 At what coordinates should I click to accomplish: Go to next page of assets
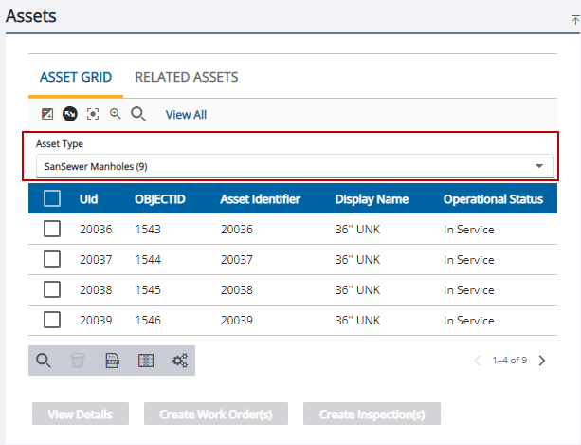(x=542, y=361)
